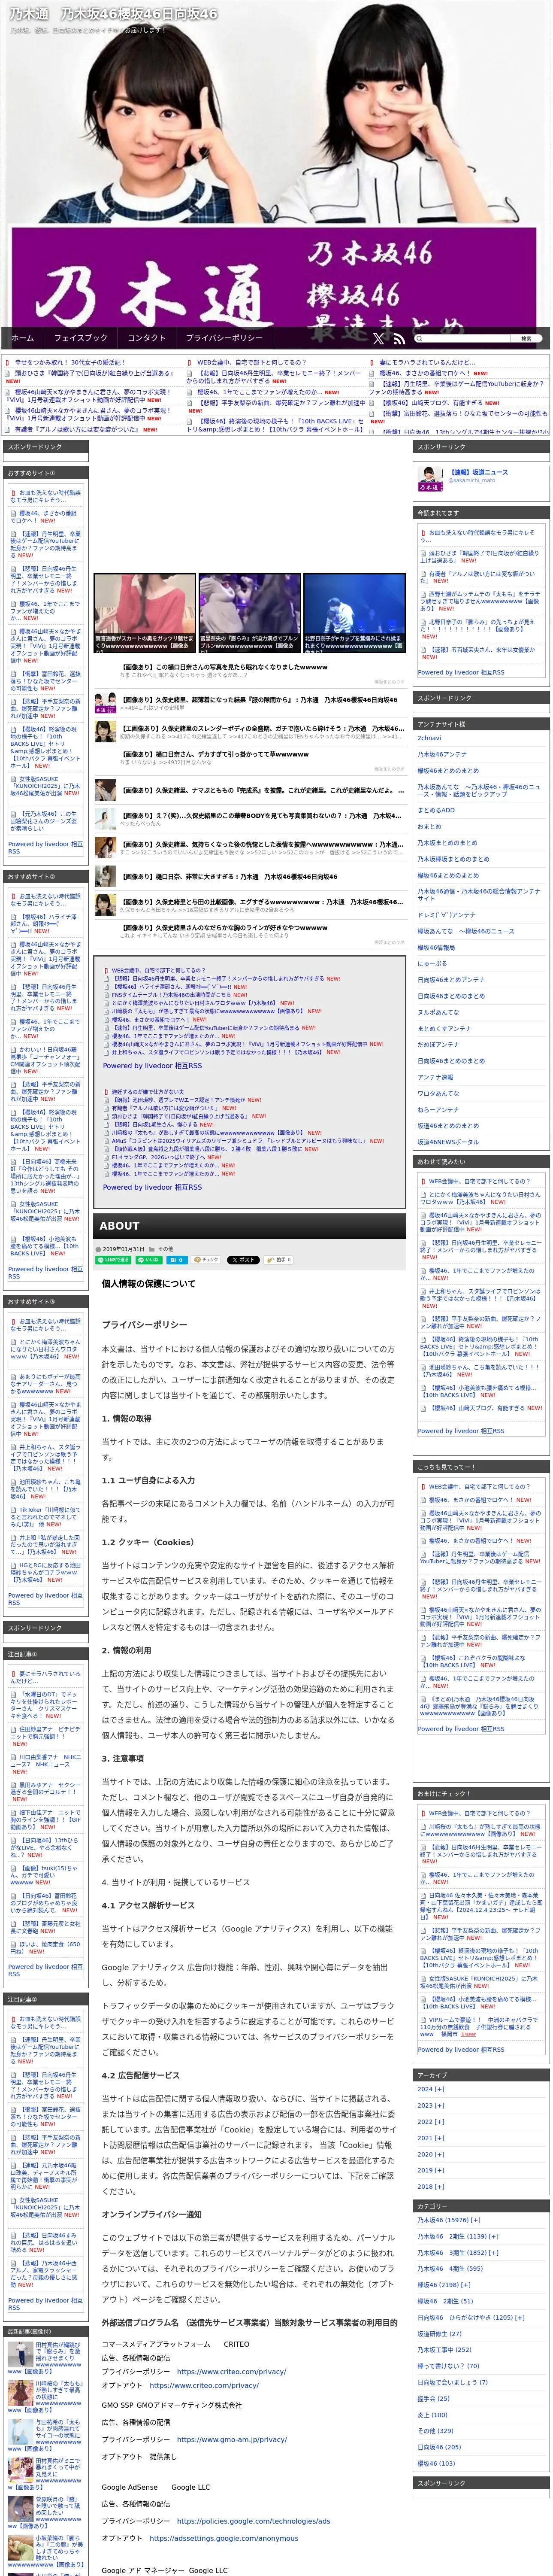Go to the ホーム menu item
This screenshot has width=553, height=2576.
(x=22, y=338)
